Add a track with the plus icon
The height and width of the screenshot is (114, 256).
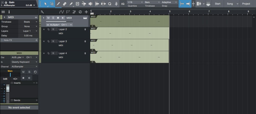tap(86, 12)
